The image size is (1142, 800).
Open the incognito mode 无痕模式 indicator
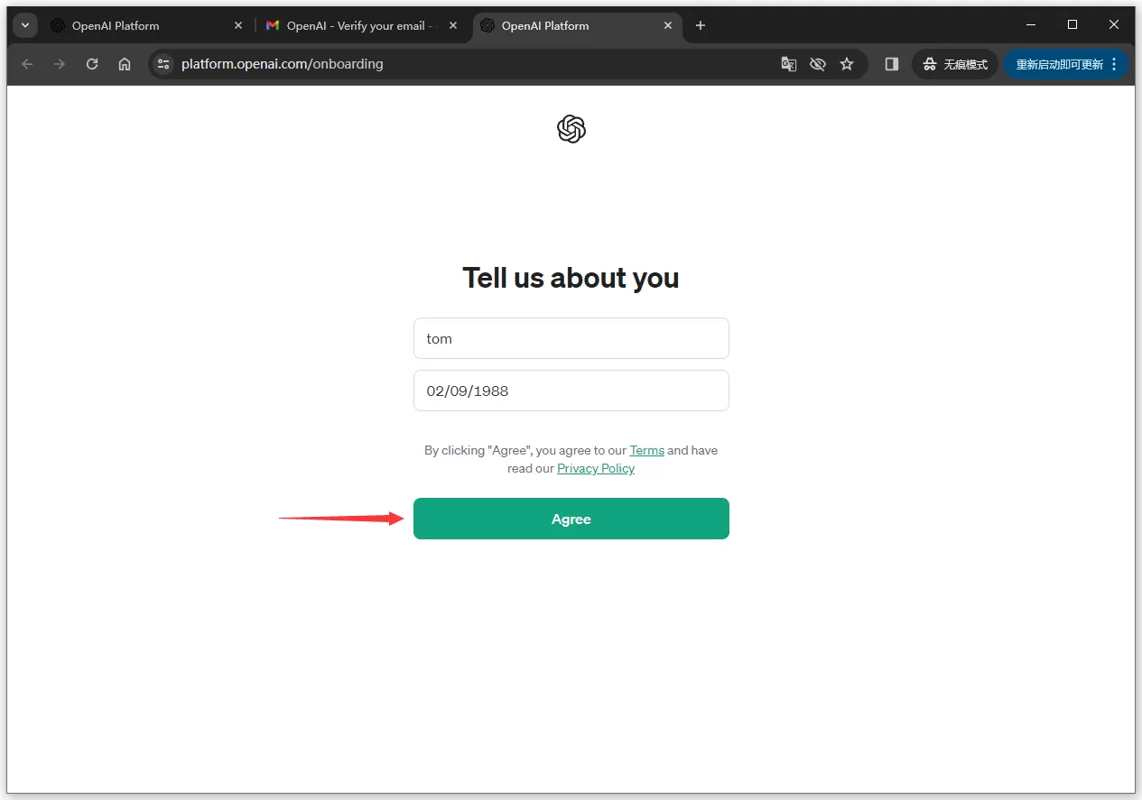coord(955,64)
